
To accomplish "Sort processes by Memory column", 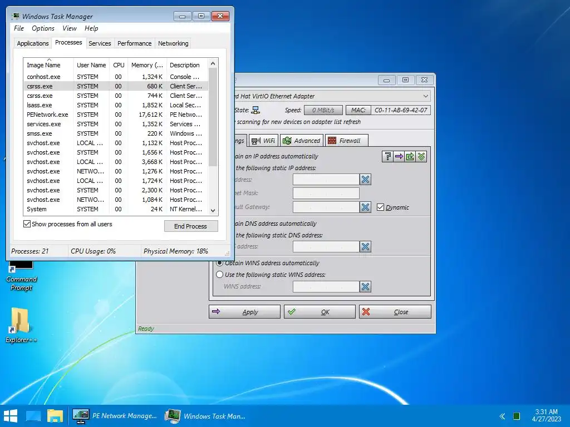I will point(147,65).
